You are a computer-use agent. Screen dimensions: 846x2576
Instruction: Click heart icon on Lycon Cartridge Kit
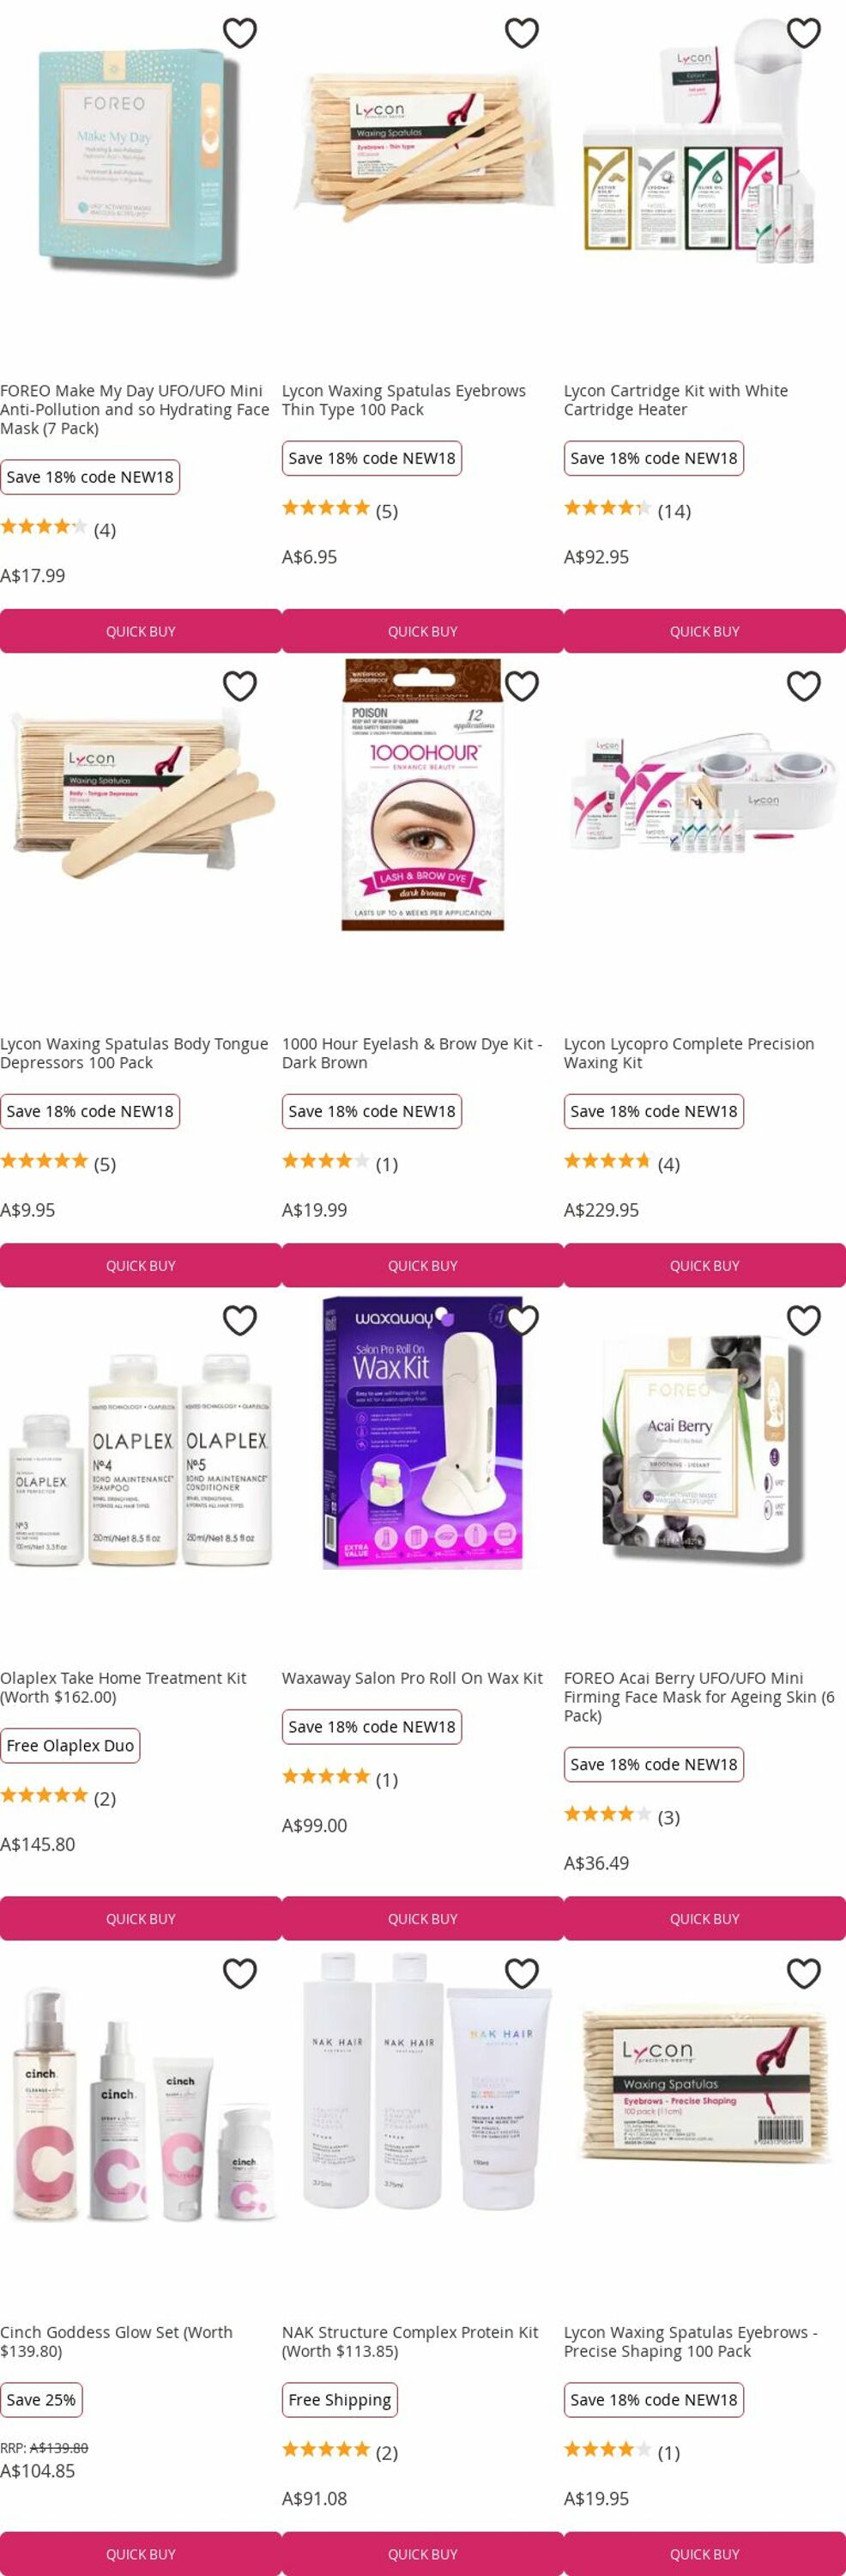point(803,33)
